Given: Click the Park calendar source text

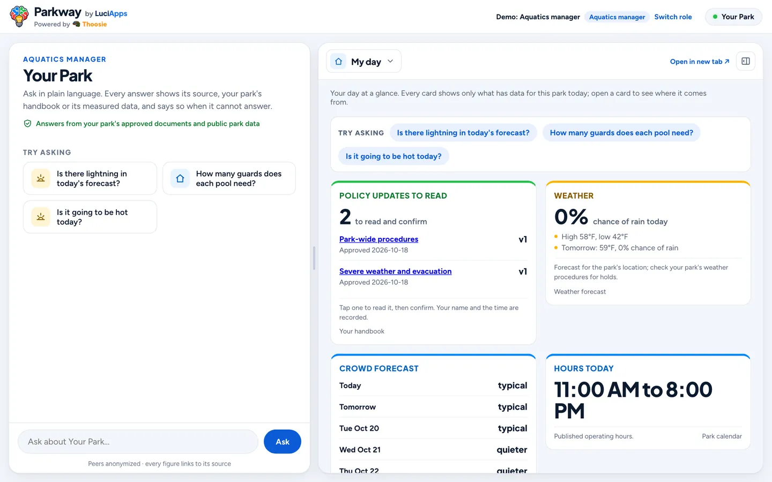Looking at the screenshot, I should click(x=722, y=436).
